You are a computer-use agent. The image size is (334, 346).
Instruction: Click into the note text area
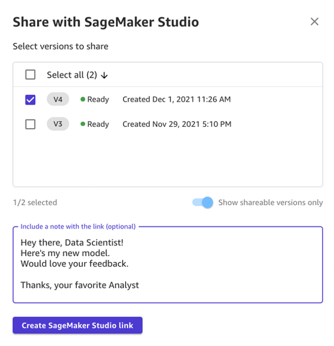click(x=168, y=265)
